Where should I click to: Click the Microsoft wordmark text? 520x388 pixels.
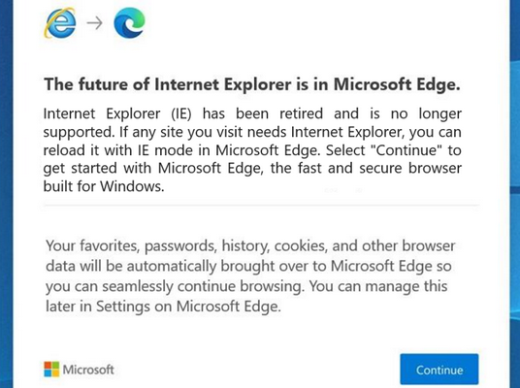tap(88, 370)
